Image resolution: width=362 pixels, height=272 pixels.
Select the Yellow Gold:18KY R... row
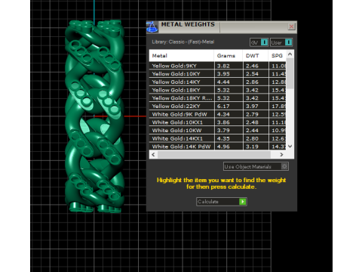218,98
